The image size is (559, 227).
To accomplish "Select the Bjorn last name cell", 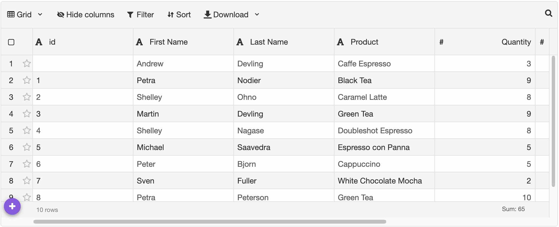I will 284,164.
